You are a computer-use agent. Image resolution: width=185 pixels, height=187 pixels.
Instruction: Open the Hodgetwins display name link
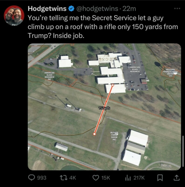pos(47,9)
